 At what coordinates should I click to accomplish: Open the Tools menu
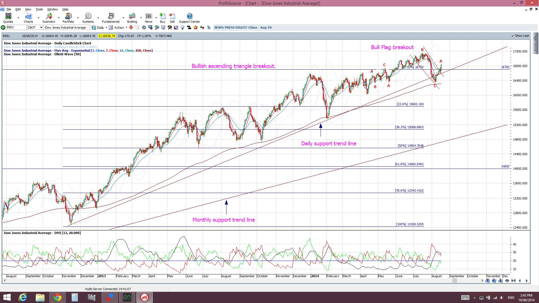(x=39, y=9)
